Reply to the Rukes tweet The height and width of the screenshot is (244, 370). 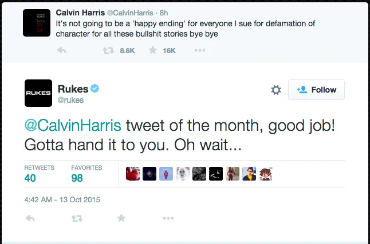[30, 218]
